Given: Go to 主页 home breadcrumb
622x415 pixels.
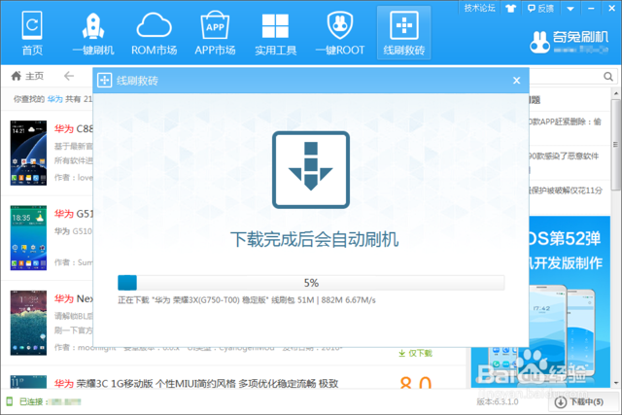Looking at the screenshot, I should point(27,76).
